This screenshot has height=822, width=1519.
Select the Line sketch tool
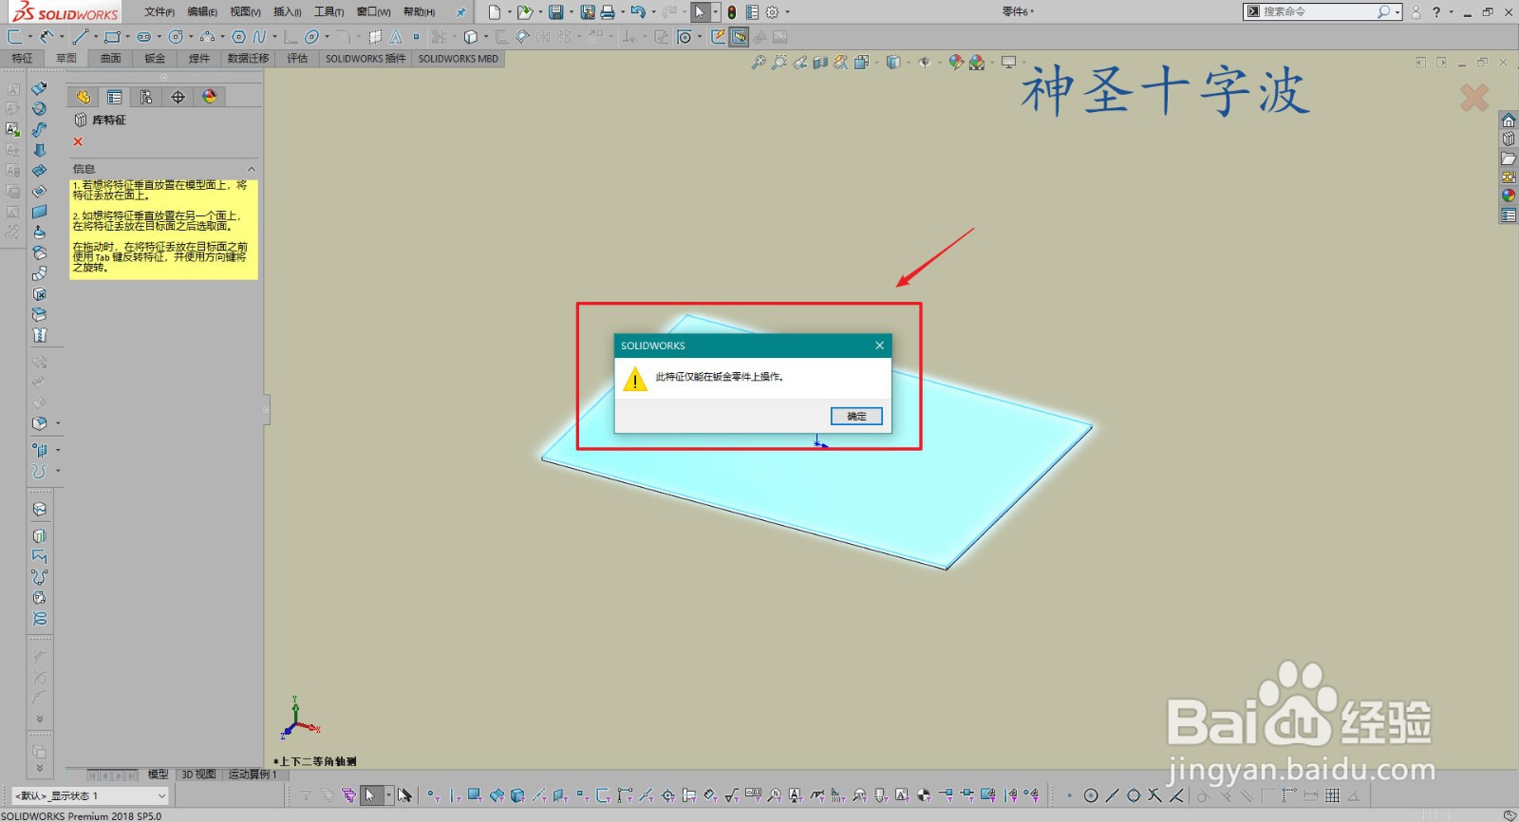coord(80,37)
